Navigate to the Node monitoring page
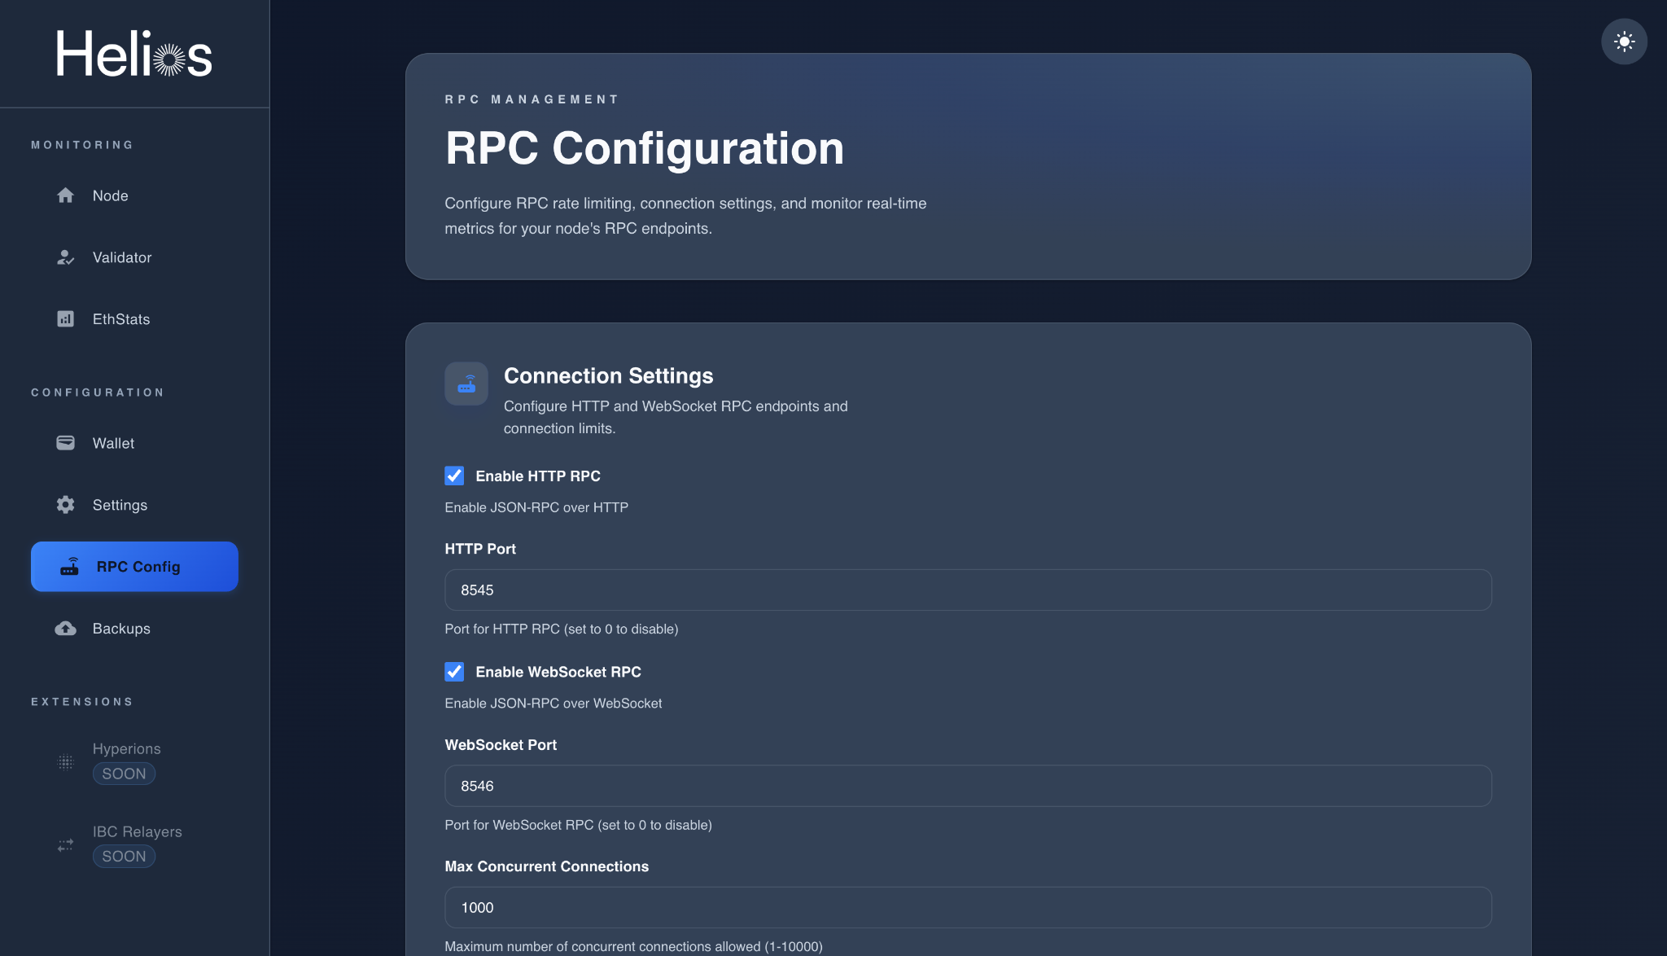This screenshot has width=1667, height=956. 110,195
